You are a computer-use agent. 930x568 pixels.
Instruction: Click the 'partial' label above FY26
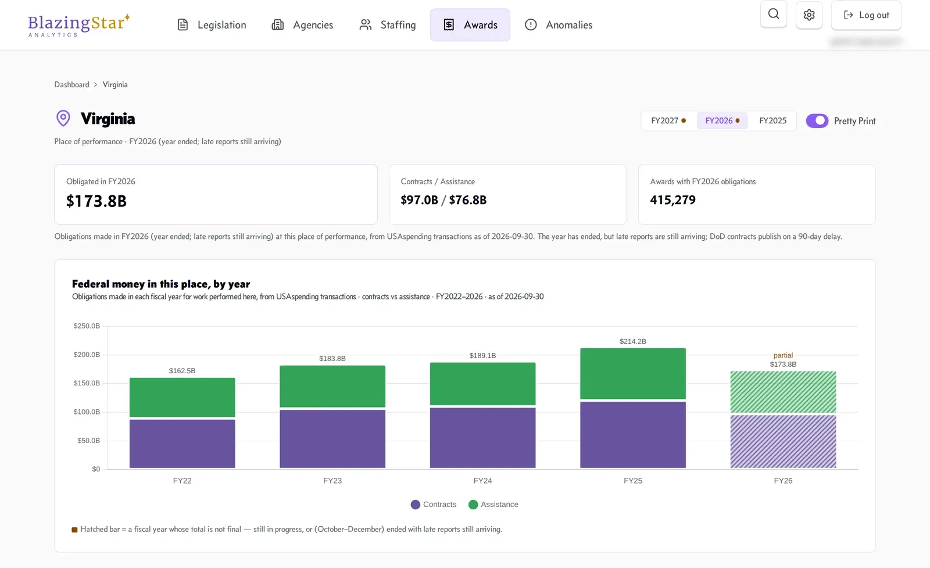[x=783, y=355]
